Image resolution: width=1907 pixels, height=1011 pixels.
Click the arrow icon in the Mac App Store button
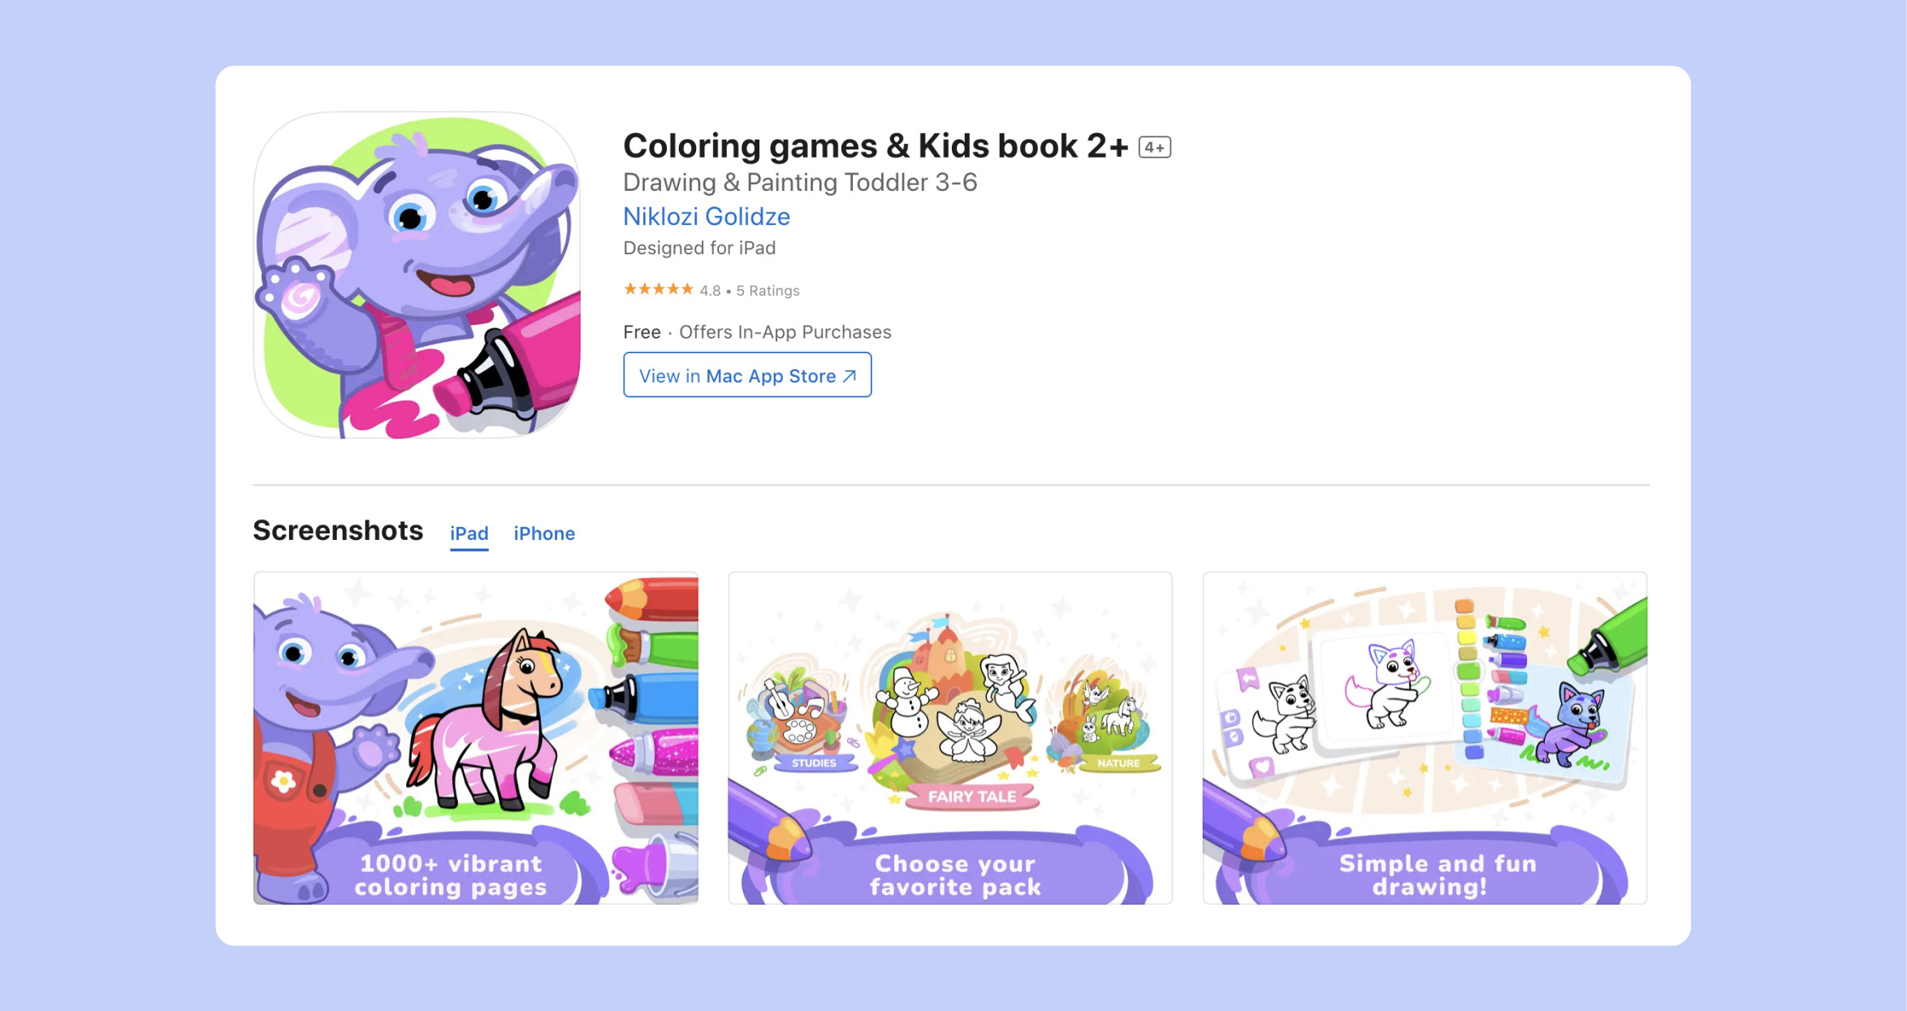[x=850, y=376]
